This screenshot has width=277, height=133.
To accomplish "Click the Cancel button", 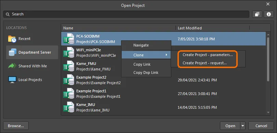I will (x=261, y=126).
